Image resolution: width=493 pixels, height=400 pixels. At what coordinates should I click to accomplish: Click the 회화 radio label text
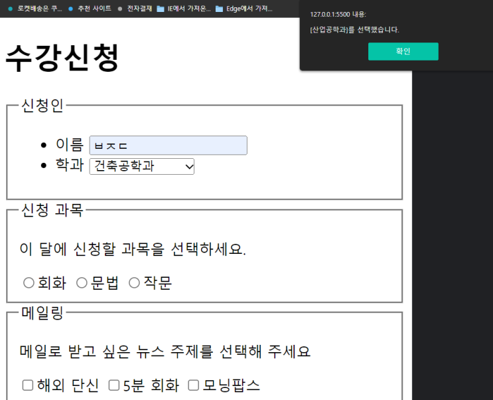click(x=52, y=283)
